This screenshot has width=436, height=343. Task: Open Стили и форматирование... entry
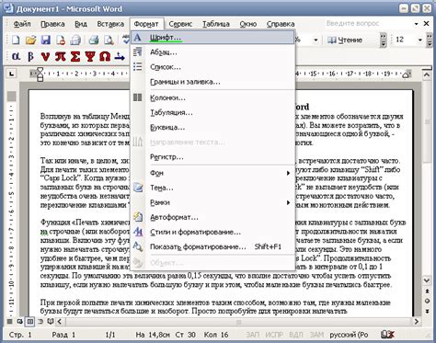coord(212,232)
